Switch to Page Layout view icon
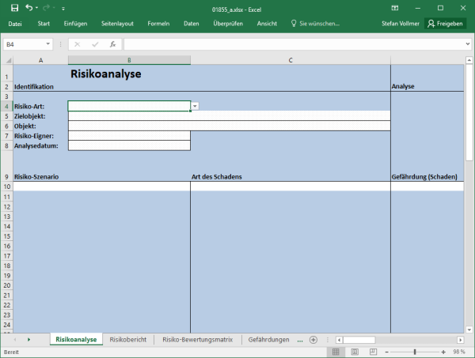This screenshot has width=475, height=358. point(353,352)
